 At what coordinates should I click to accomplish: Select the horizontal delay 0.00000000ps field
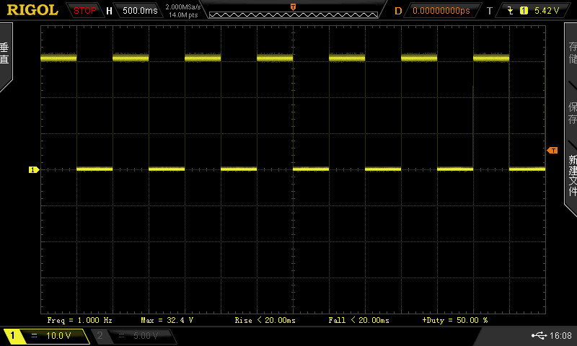pyautogui.click(x=441, y=11)
